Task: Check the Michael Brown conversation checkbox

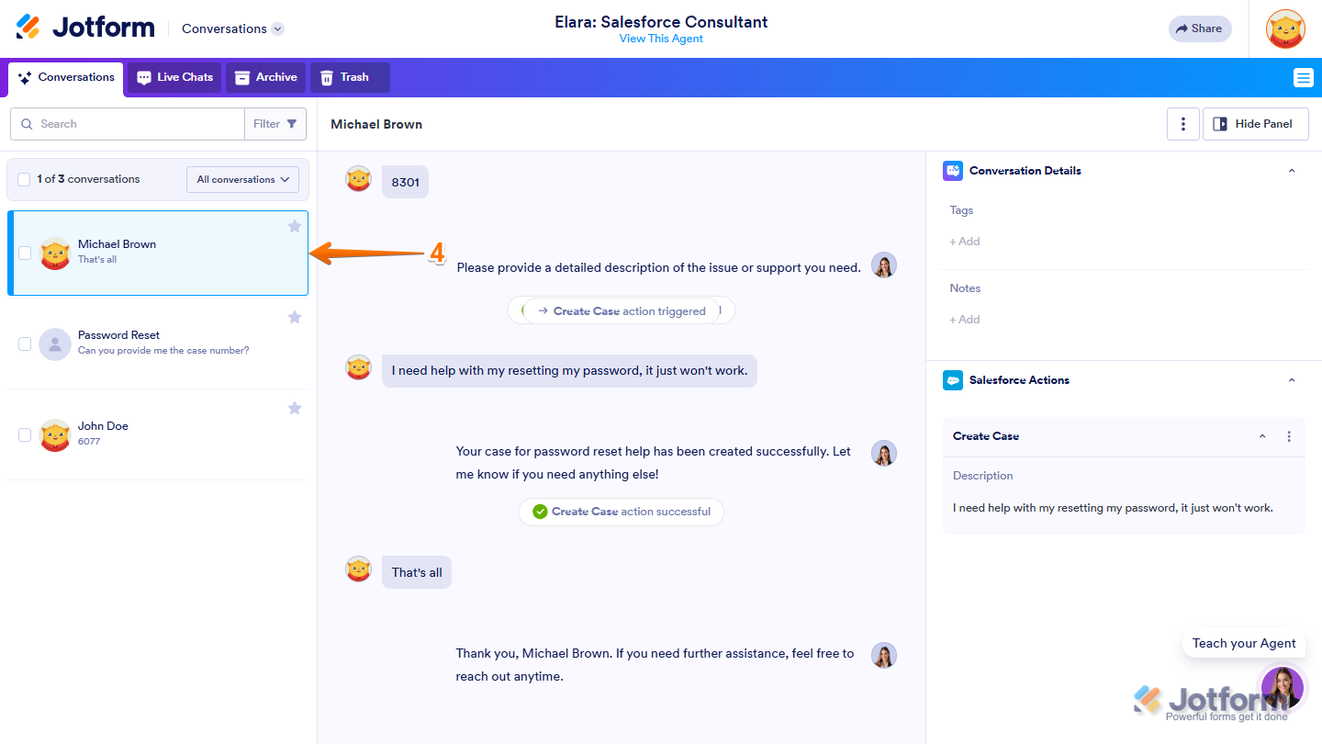Action: (x=25, y=253)
